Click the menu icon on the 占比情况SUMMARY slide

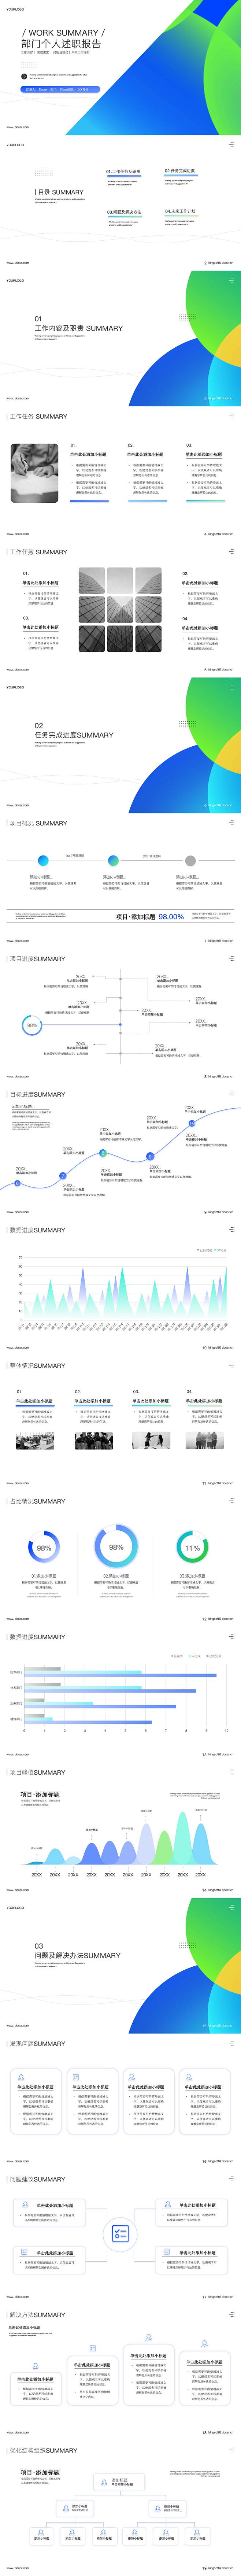click(232, 1501)
